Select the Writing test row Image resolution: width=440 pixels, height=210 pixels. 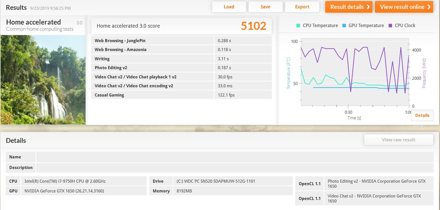tap(181, 59)
